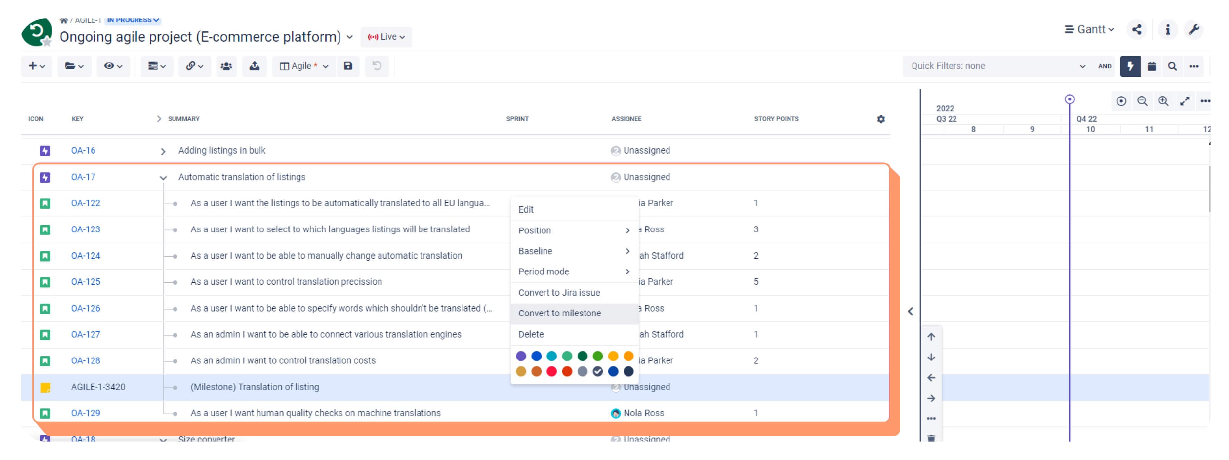
Task: Open issue link OA-17
Action: tap(83, 177)
